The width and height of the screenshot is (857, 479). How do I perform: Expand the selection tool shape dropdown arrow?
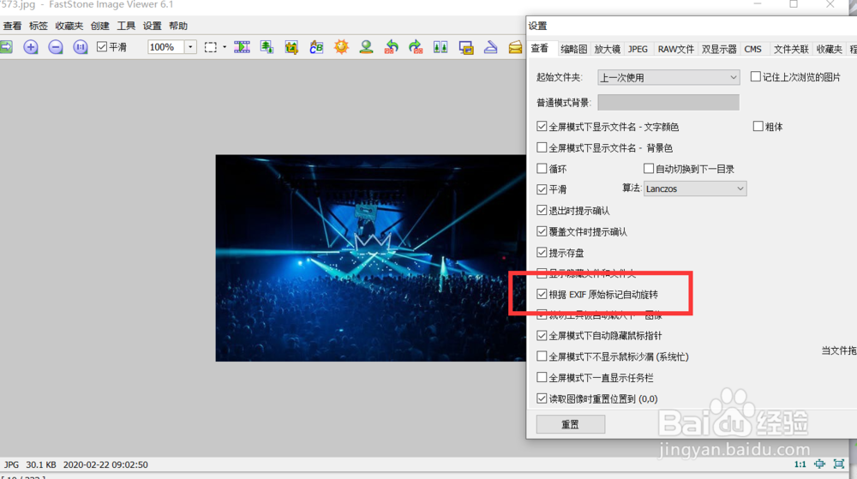[225, 47]
